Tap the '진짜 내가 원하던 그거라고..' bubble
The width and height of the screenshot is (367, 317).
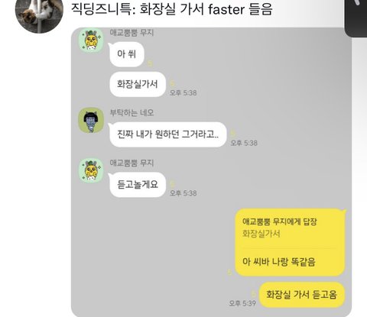(x=168, y=134)
